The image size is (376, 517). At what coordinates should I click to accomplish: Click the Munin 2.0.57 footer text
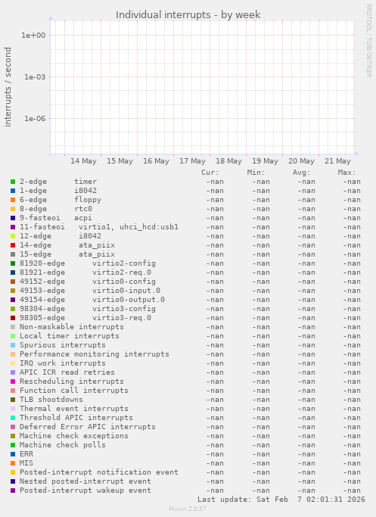click(x=188, y=509)
